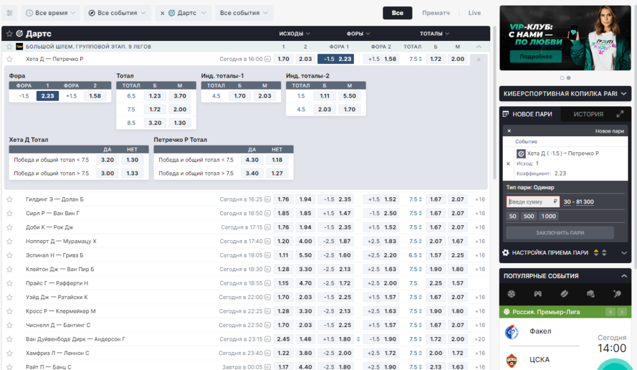Change total 6.5 stepper in Эспинал row
637x370 pixels.
click(x=420, y=256)
